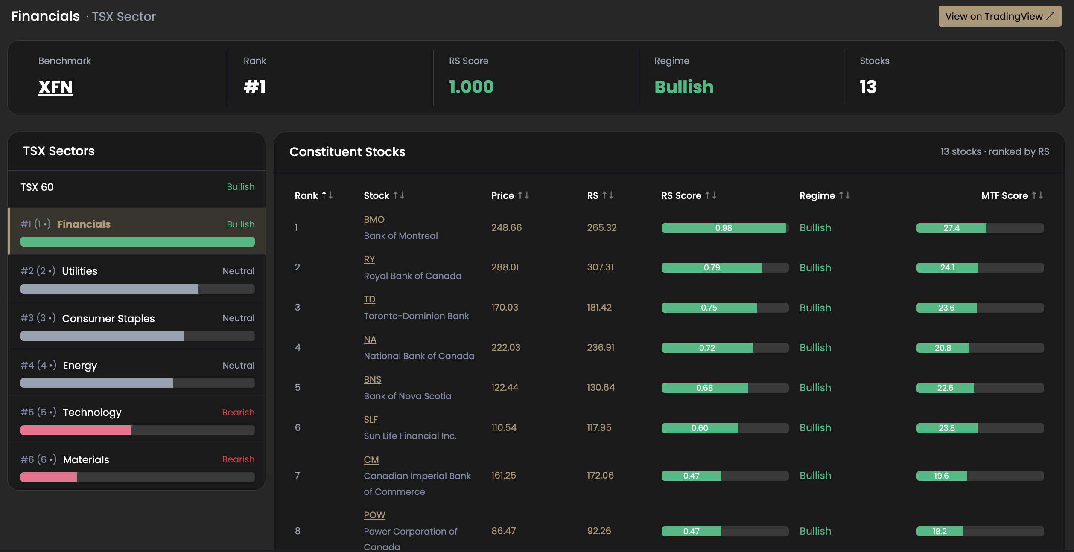Click the TSX Sectors panel heading
The width and height of the screenshot is (1074, 552).
point(59,151)
